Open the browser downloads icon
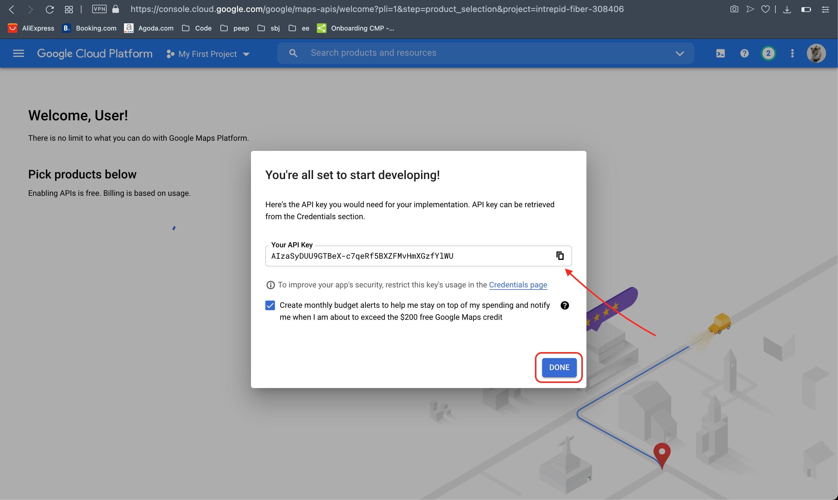This screenshot has width=838, height=500. (787, 9)
